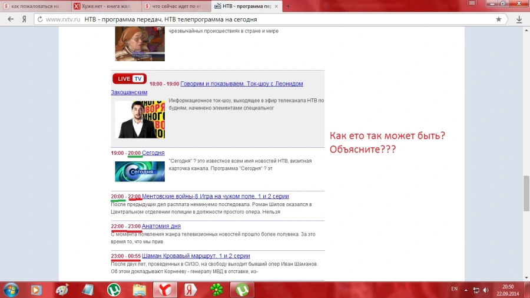Click the '23:00 - 00:55' time text
Screen dimensions: 530x298
pos(126,256)
